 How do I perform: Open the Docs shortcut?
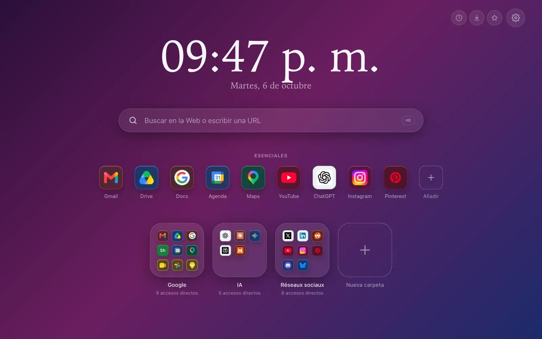[x=182, y=178]
